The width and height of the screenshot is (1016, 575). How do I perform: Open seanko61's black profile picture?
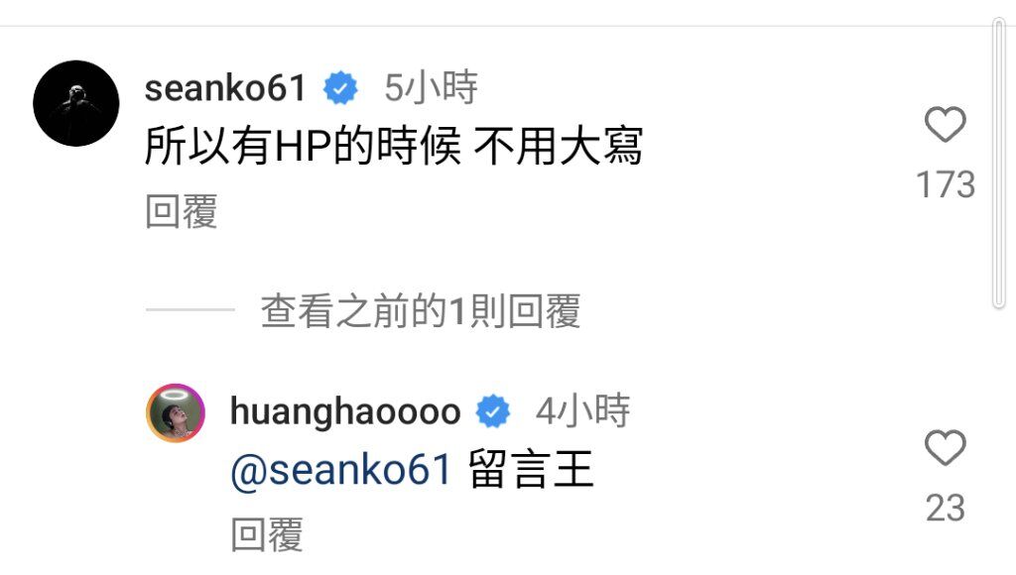tap(76, 103)
